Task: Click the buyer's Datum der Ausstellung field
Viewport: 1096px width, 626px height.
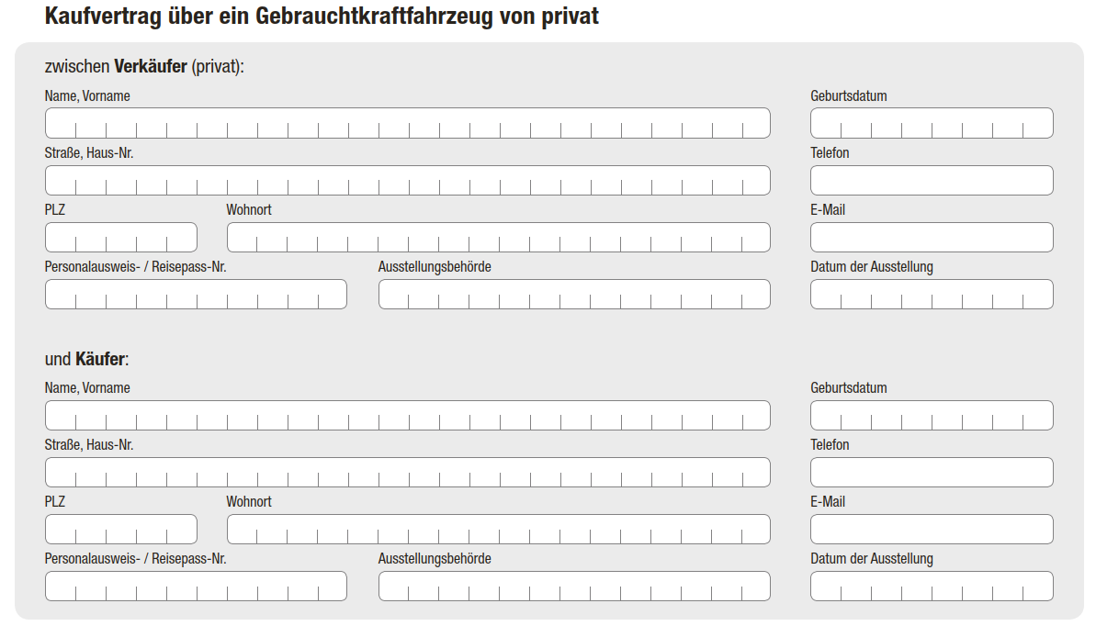Action: pos(932,587)
